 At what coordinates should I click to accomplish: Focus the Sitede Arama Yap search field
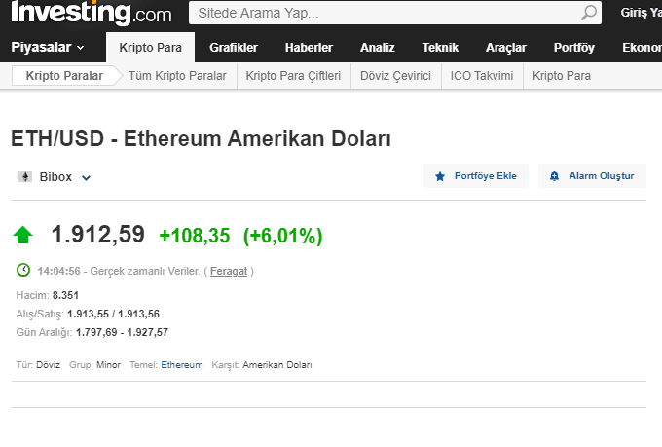(385, 14)
